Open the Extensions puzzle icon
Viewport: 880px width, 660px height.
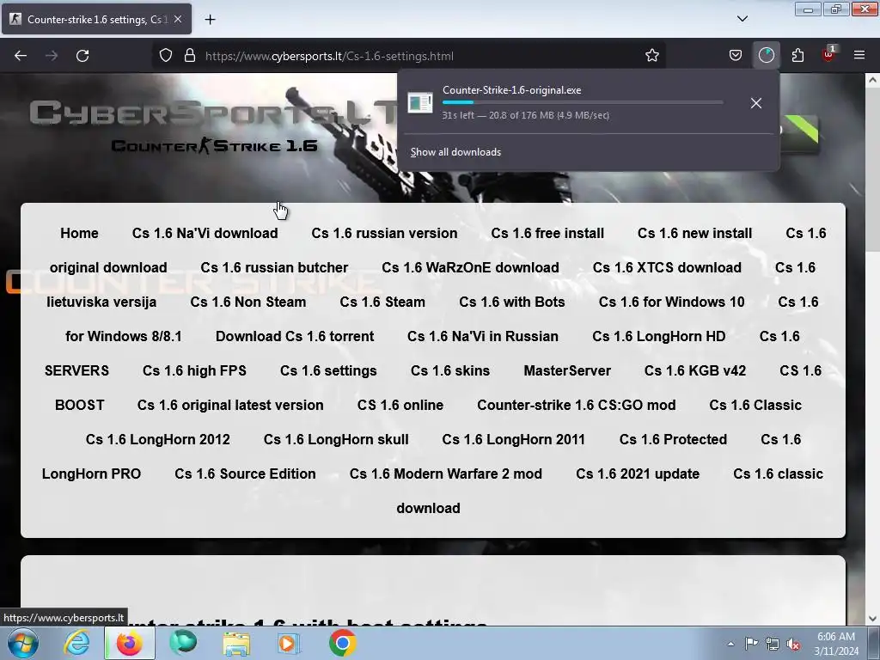tap(797, 56)
